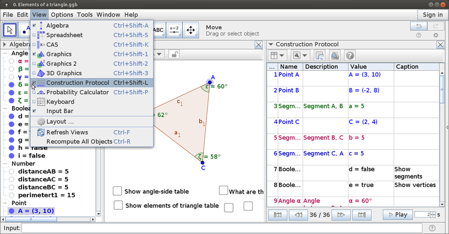Collapse the Angle group in Algebra

[x=5, y=53]
